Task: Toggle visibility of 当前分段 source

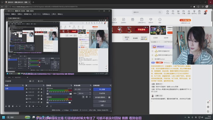Action: click(39, 92)
